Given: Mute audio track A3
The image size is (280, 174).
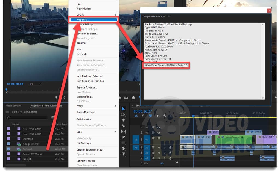Looking at the screenshot, I should (x=159, y=158).
